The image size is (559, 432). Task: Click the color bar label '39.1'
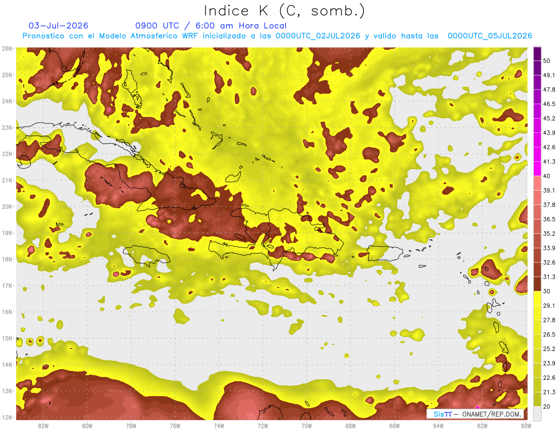(x=549, y=190)
